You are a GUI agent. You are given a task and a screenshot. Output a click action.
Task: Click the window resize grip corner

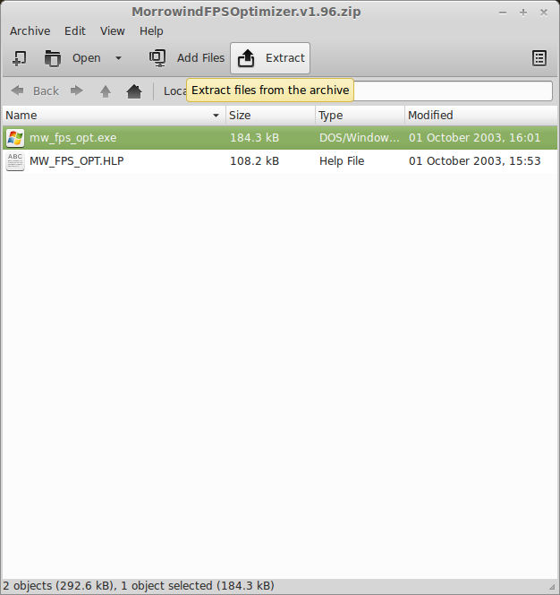click(x=552, y=588)
